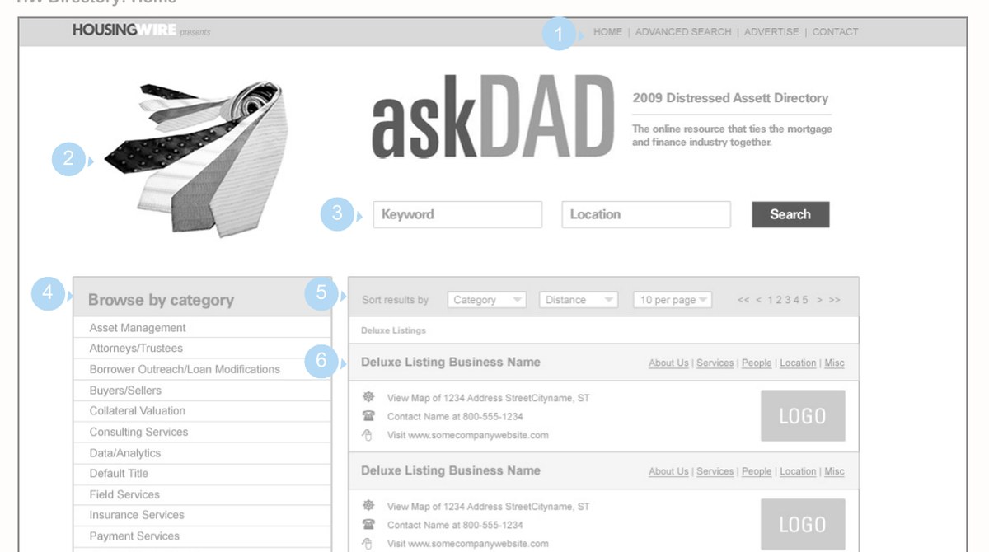The width and height of the screenshot is (989, 552).
Task: Click View Map address in first listing
Action: (x=489, y=398)
